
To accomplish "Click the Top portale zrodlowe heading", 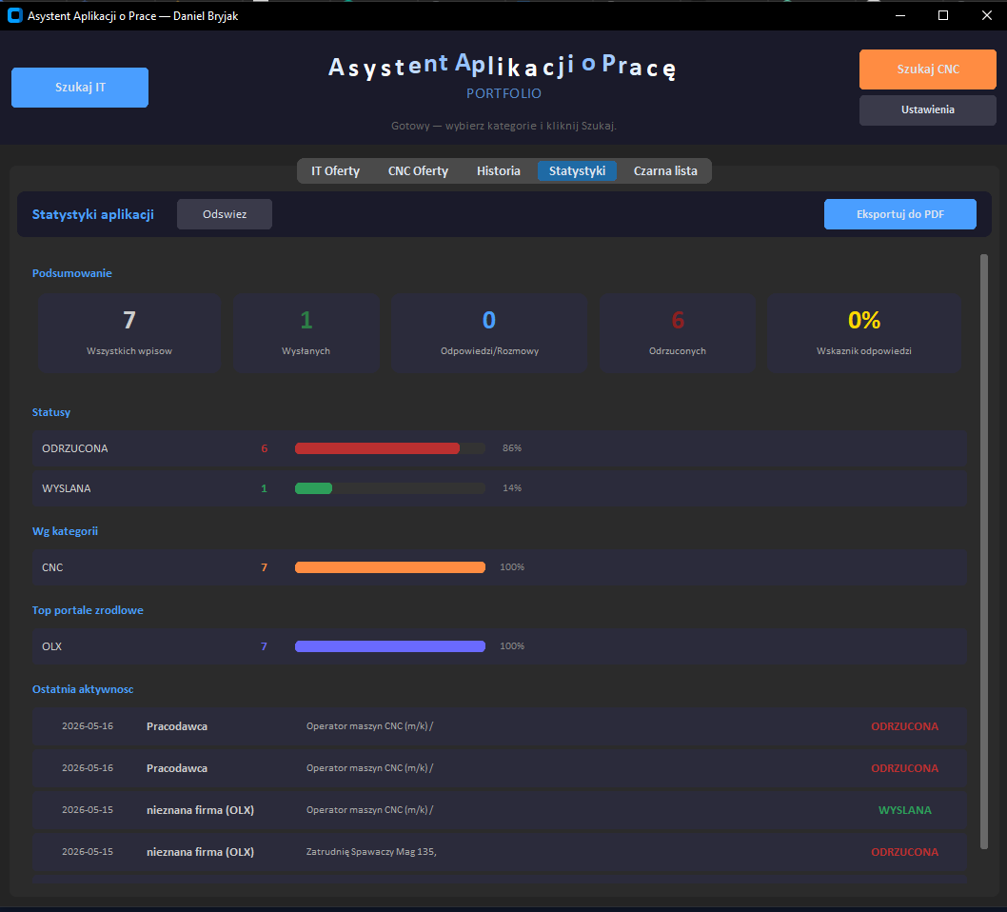I will (88, 610).
